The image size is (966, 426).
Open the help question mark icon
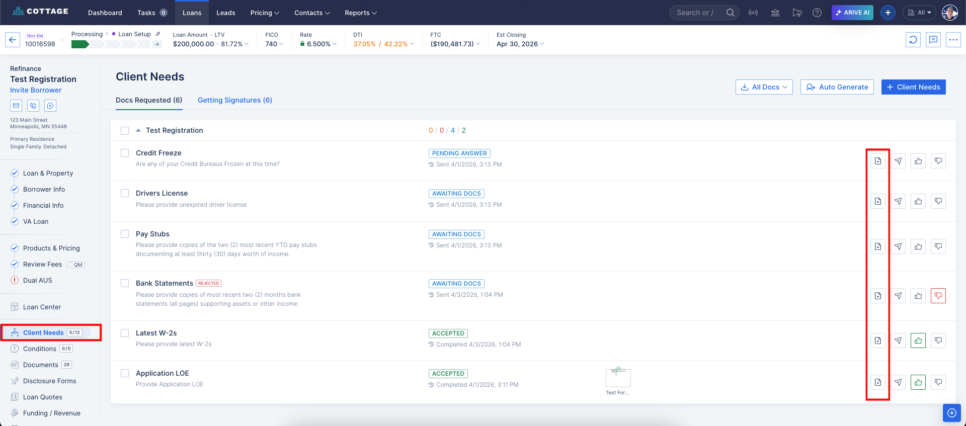[817, 13]
